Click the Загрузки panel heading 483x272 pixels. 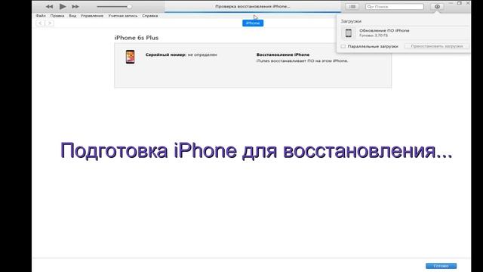click(x=351, y=21)
